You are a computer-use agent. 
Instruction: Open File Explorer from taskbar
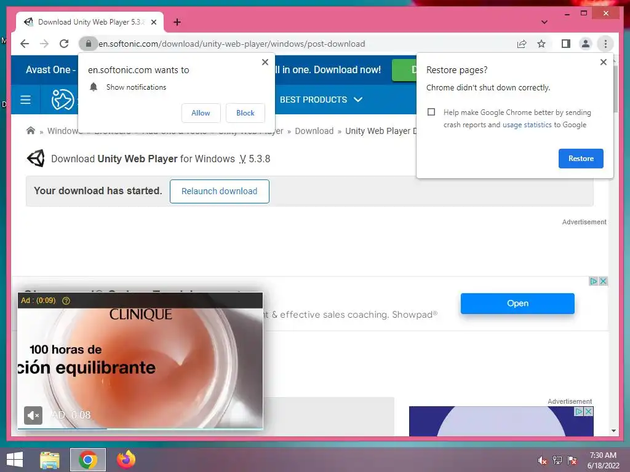coord(50,460)
